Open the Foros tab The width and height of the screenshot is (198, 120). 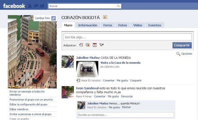(108, 25)
